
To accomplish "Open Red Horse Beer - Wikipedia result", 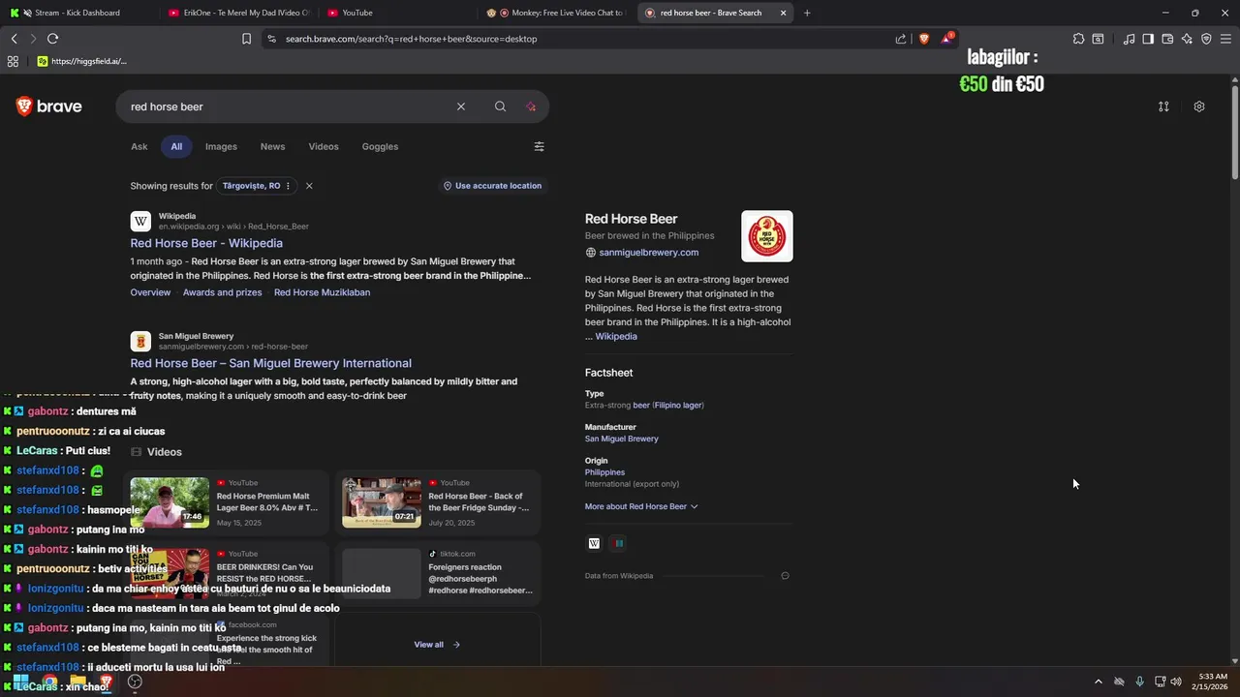I will coord(206,243).
